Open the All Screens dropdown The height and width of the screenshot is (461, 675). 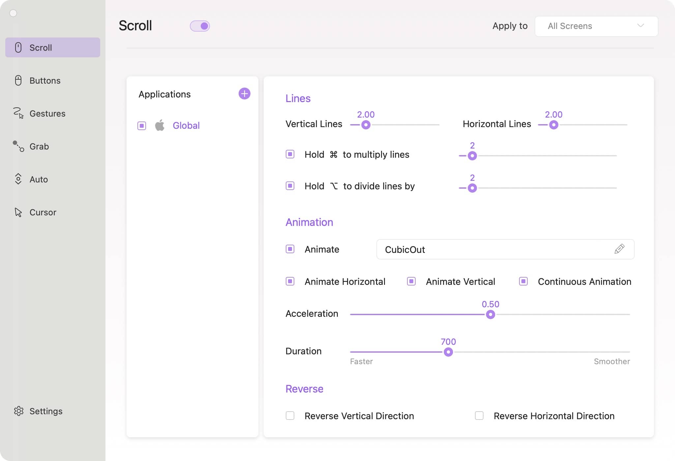click(x=596, y=26)
